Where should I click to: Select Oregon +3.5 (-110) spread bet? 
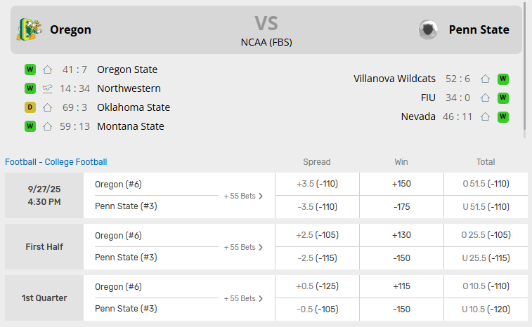click(317, 184)
